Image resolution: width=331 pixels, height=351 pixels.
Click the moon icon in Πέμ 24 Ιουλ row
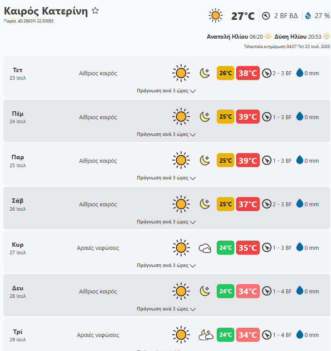(205, 117)
